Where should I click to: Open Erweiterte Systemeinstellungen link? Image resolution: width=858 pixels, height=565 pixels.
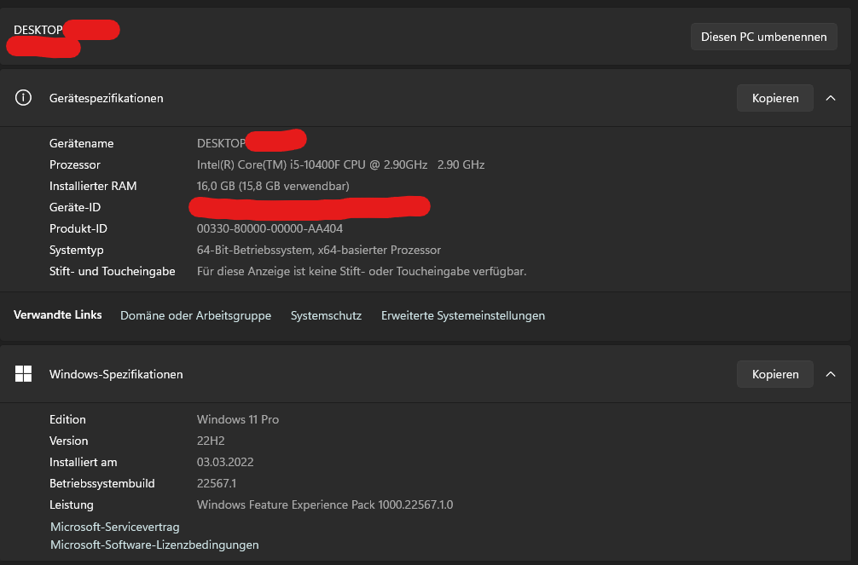pyautogui.click(x=463, y=315)
